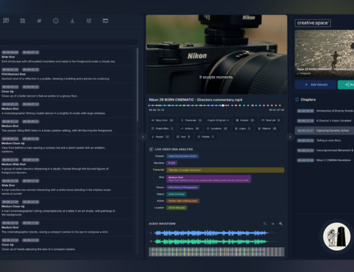This screenshot has width=354, height=272.
Task: Click the Add Video(s) button
Action: (315, 84)
